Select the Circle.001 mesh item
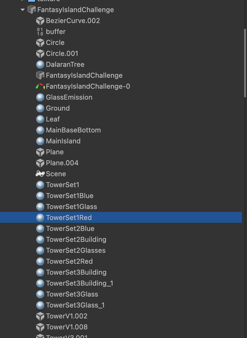The height and width of the screenshot is (338, 247). coord(62,54)
